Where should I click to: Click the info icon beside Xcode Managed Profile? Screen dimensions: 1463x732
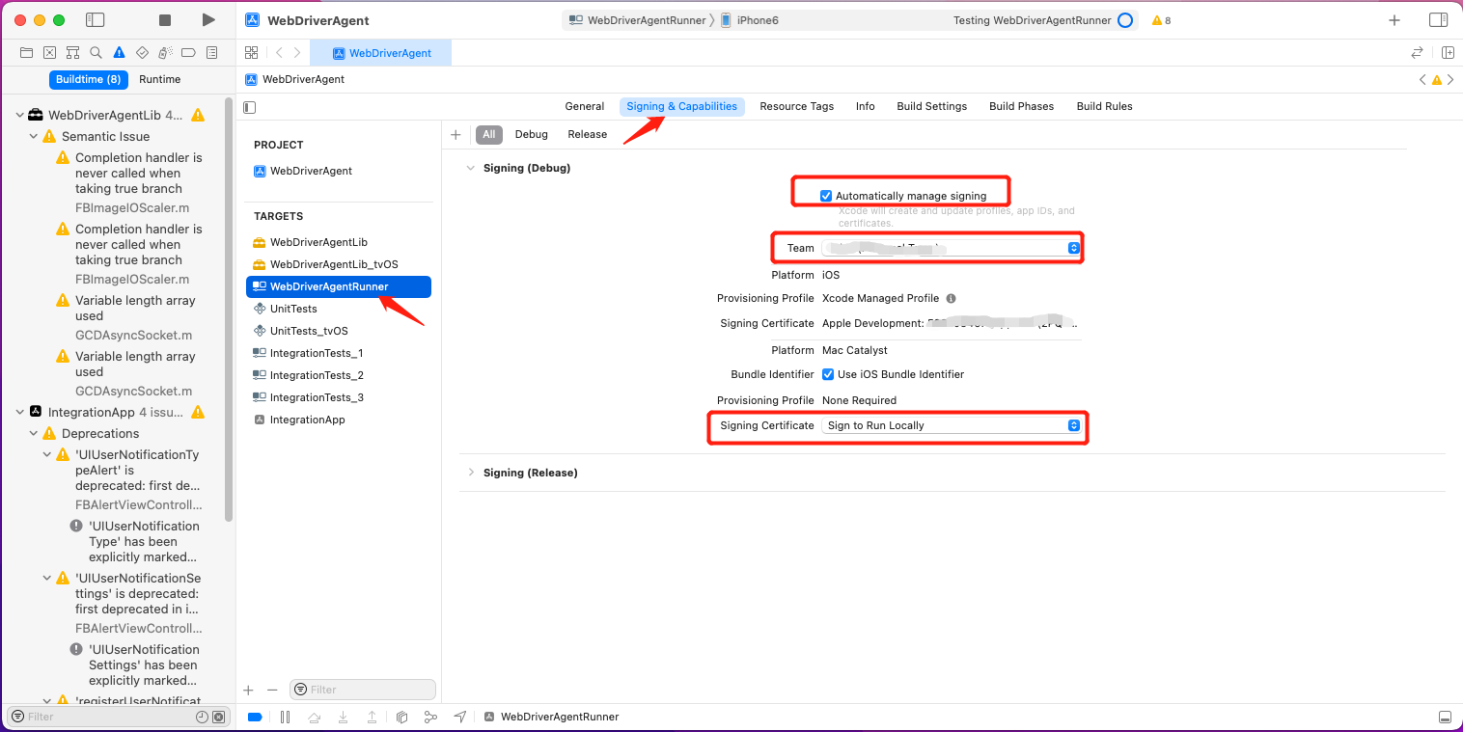(x=951, y=299)
